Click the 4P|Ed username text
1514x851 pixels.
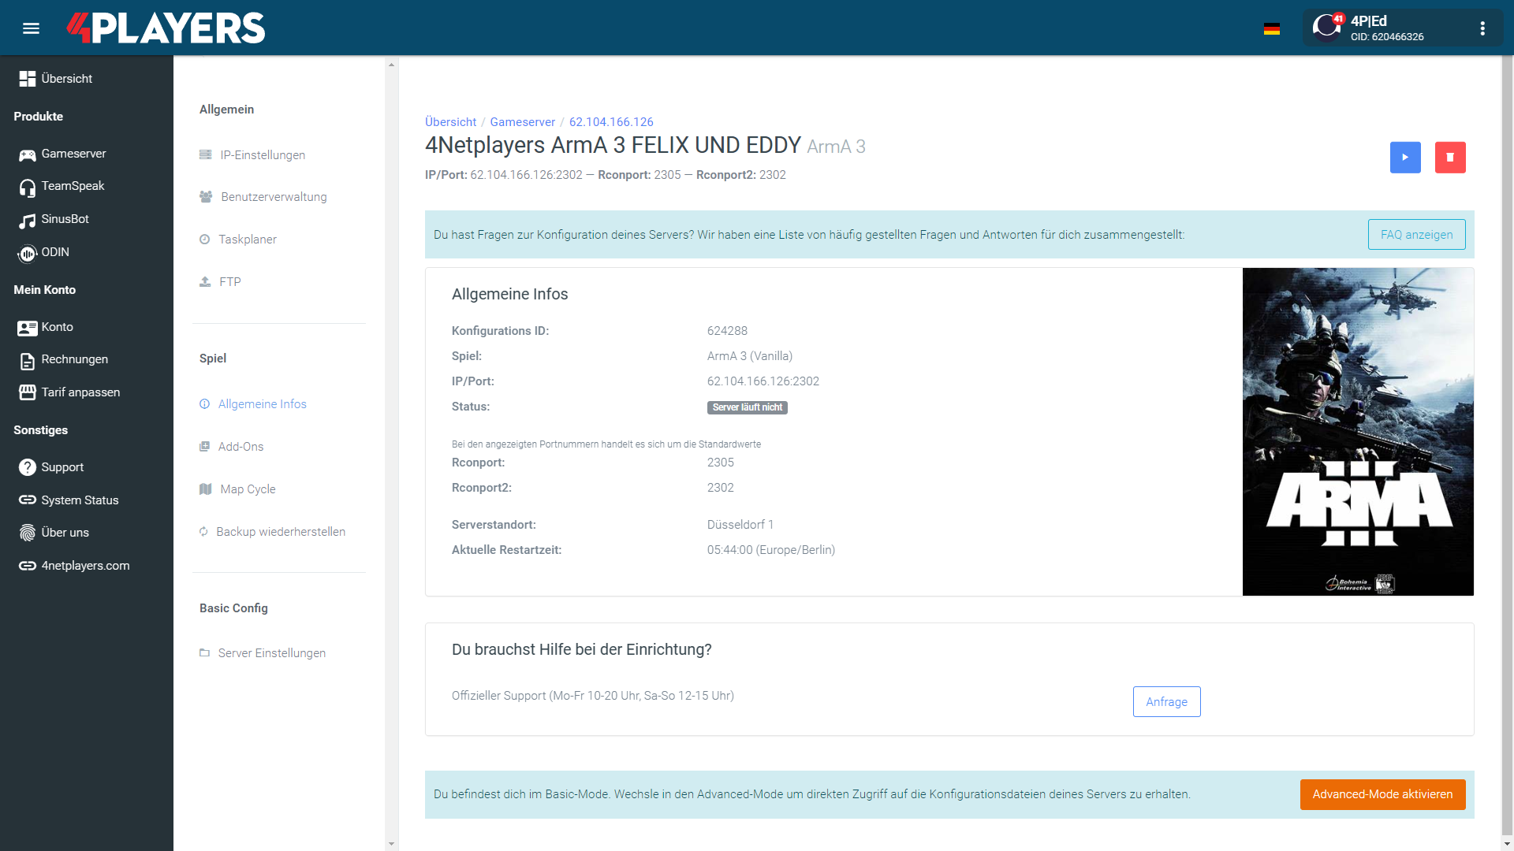coord(1368,21)
